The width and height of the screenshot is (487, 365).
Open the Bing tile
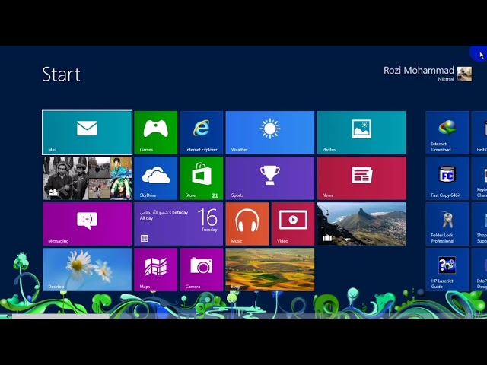pyautogui.click(x=270, y=269)
